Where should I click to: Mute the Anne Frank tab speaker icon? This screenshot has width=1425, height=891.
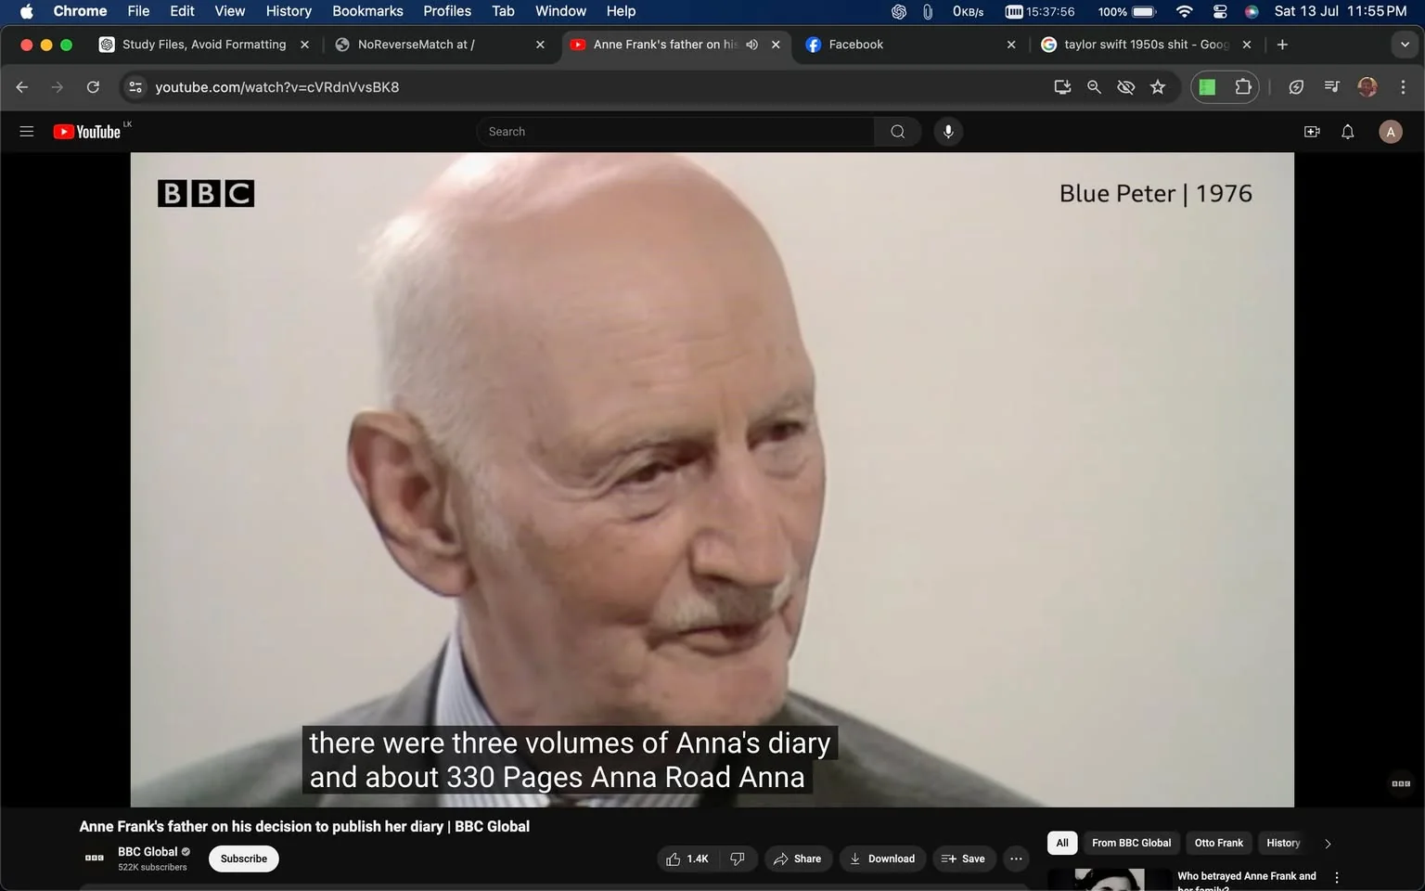[752, 45]
